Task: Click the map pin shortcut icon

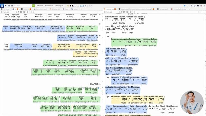Action: coord(85,6)
